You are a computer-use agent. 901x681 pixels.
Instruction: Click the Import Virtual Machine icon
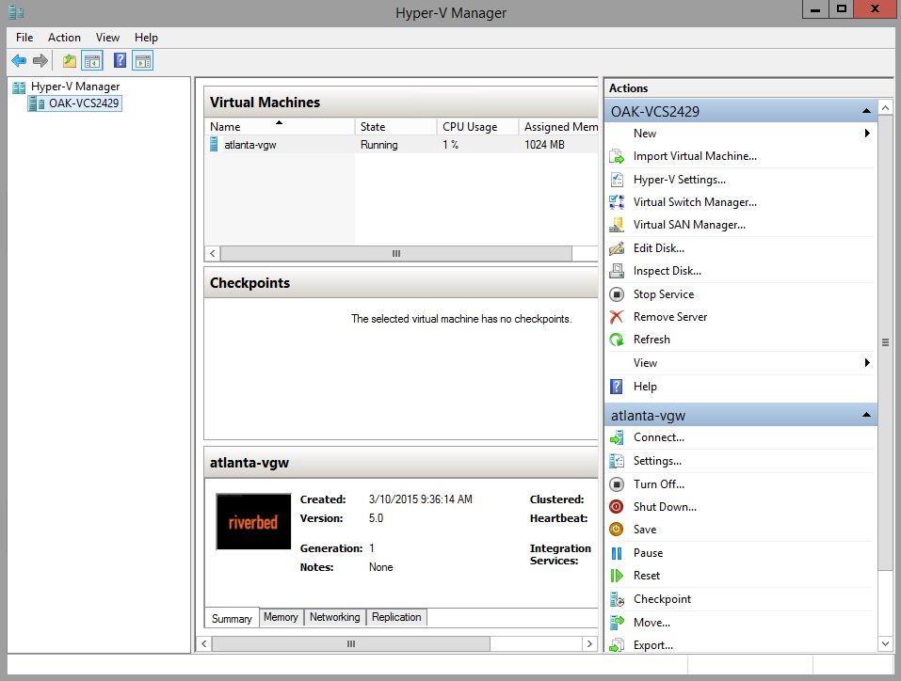coord(617,156)
